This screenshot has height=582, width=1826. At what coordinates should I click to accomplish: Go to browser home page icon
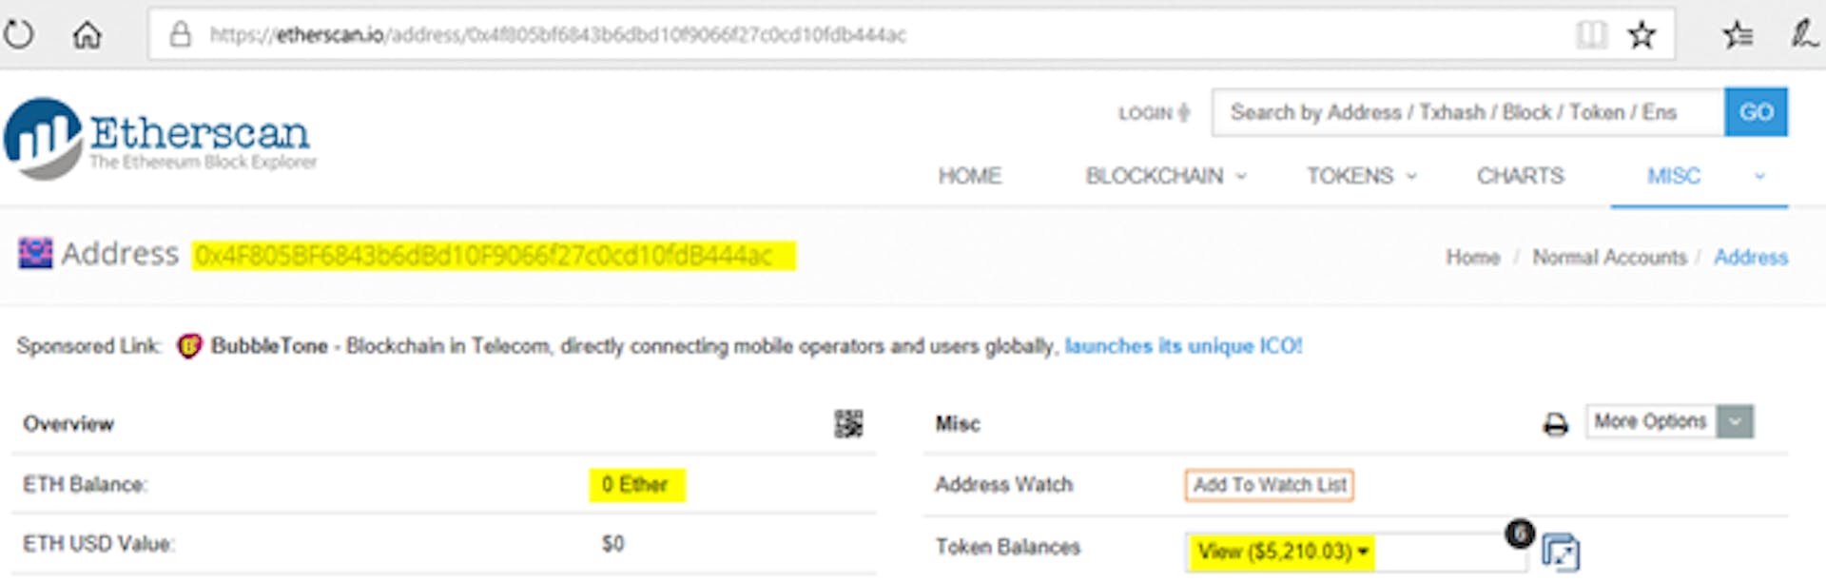coord(87,35)
